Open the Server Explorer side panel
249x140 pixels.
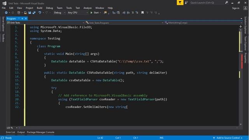click(x=3, y=24)
